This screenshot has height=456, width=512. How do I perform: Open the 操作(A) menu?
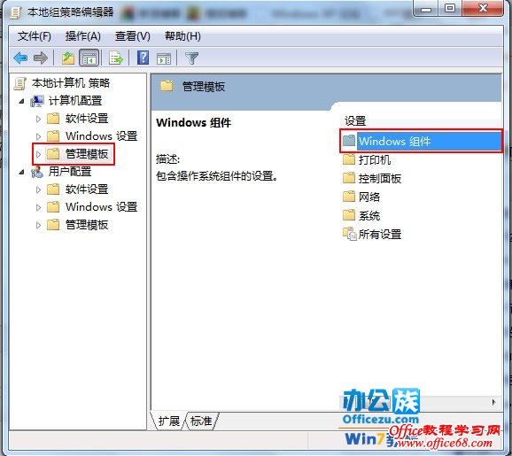[83, 36]
